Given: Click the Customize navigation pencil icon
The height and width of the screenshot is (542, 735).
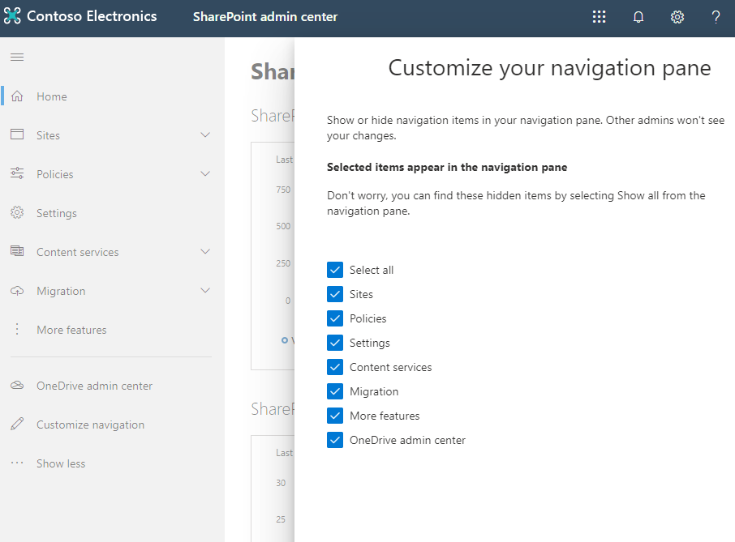Looking at the screenshot, I should coord(17,424).
